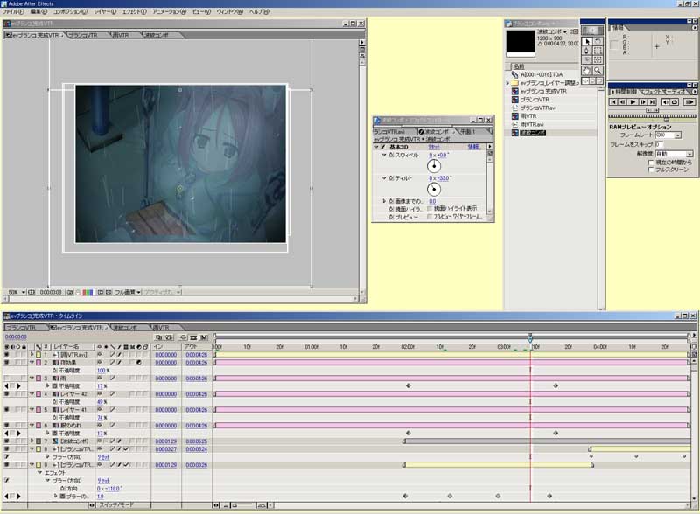
Task: Open the 解像度 resolution dropdown
Action: click(x=689, y=154)
